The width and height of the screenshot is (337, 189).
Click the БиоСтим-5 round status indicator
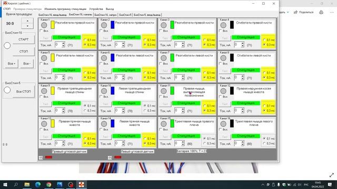[x=7, y=90]
